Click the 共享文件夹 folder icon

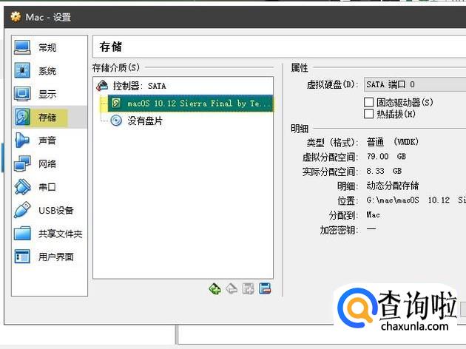click(22, 234)
